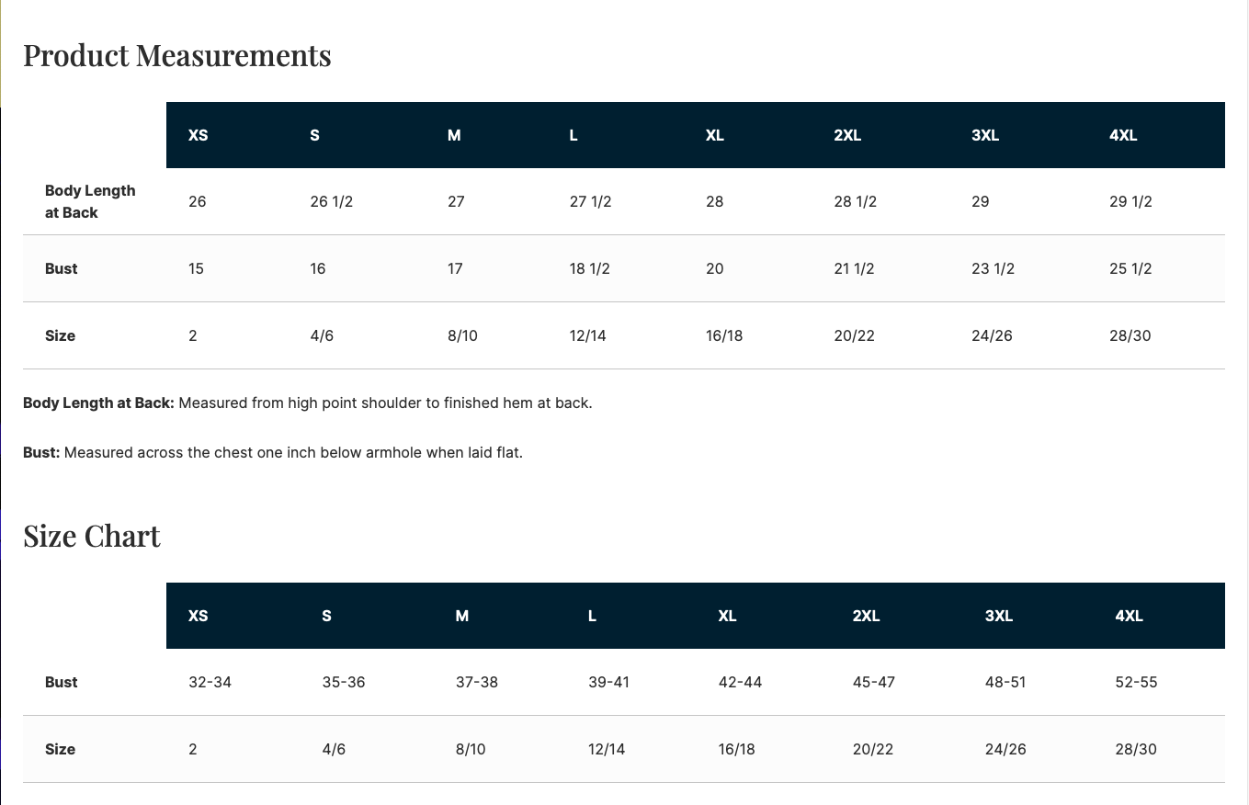Click the 18 1/2 bust measurement cell
The width and height of the screenshot is (1249, 805).
click(x=590, y=268)
